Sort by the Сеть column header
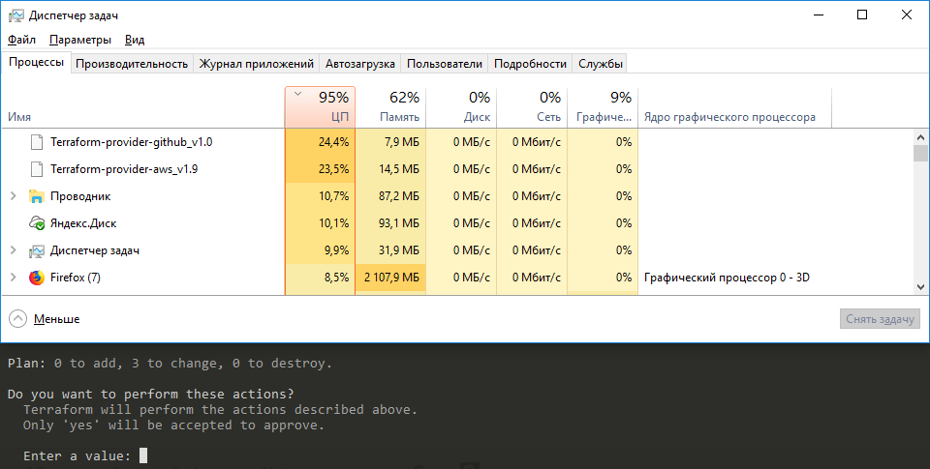The height and width of the screenshot is (469, 930). coord(532,107)
